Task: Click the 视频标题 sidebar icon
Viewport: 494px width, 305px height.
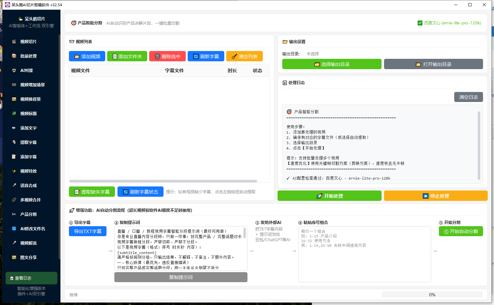Action: [14, 114]
